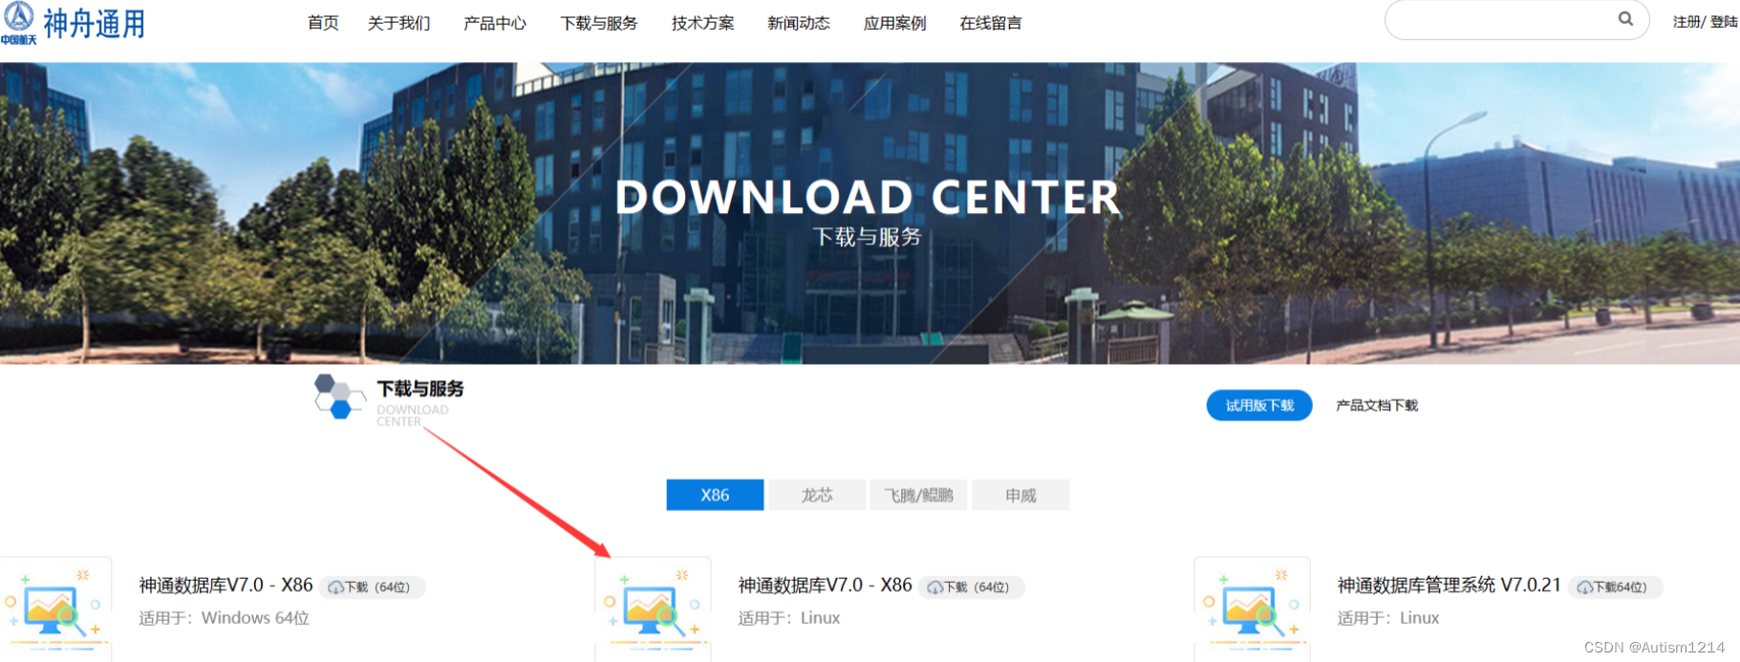
Task: Click the DOWNLOAD CENTER banner heading
Action: pos(868,198)
